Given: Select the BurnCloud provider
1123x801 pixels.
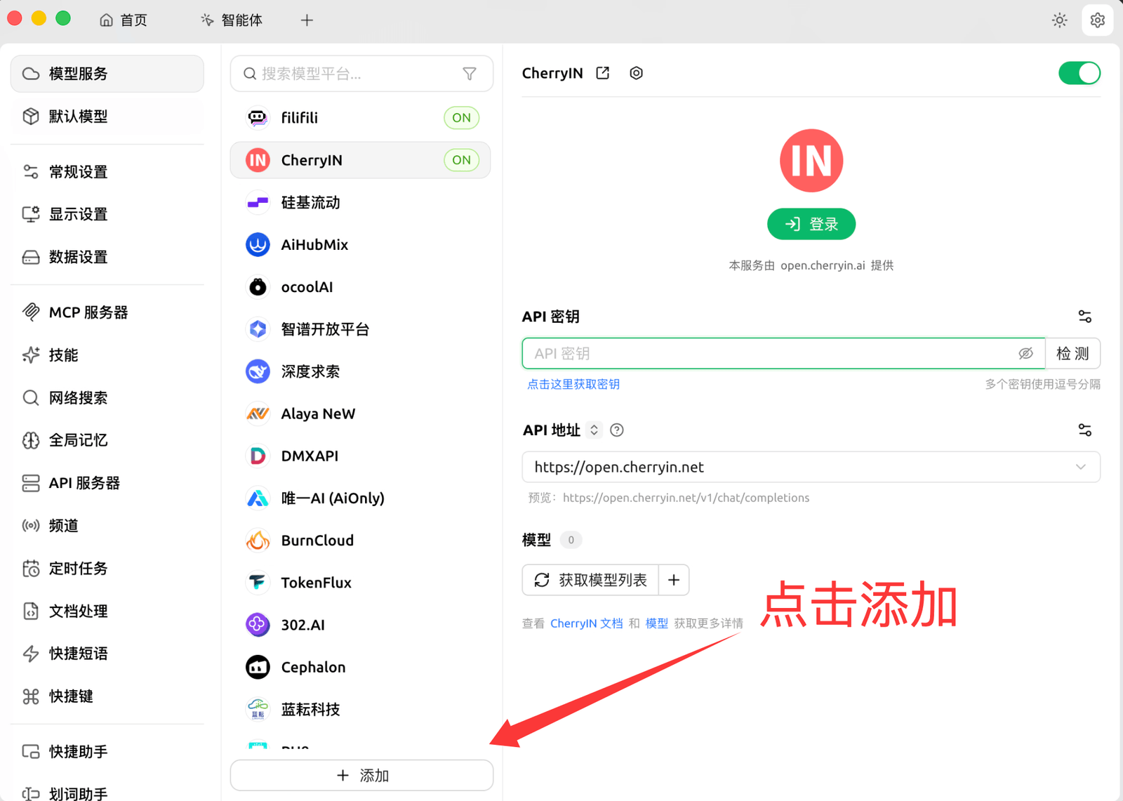Looking at the screenshot, I should point(360,541).
